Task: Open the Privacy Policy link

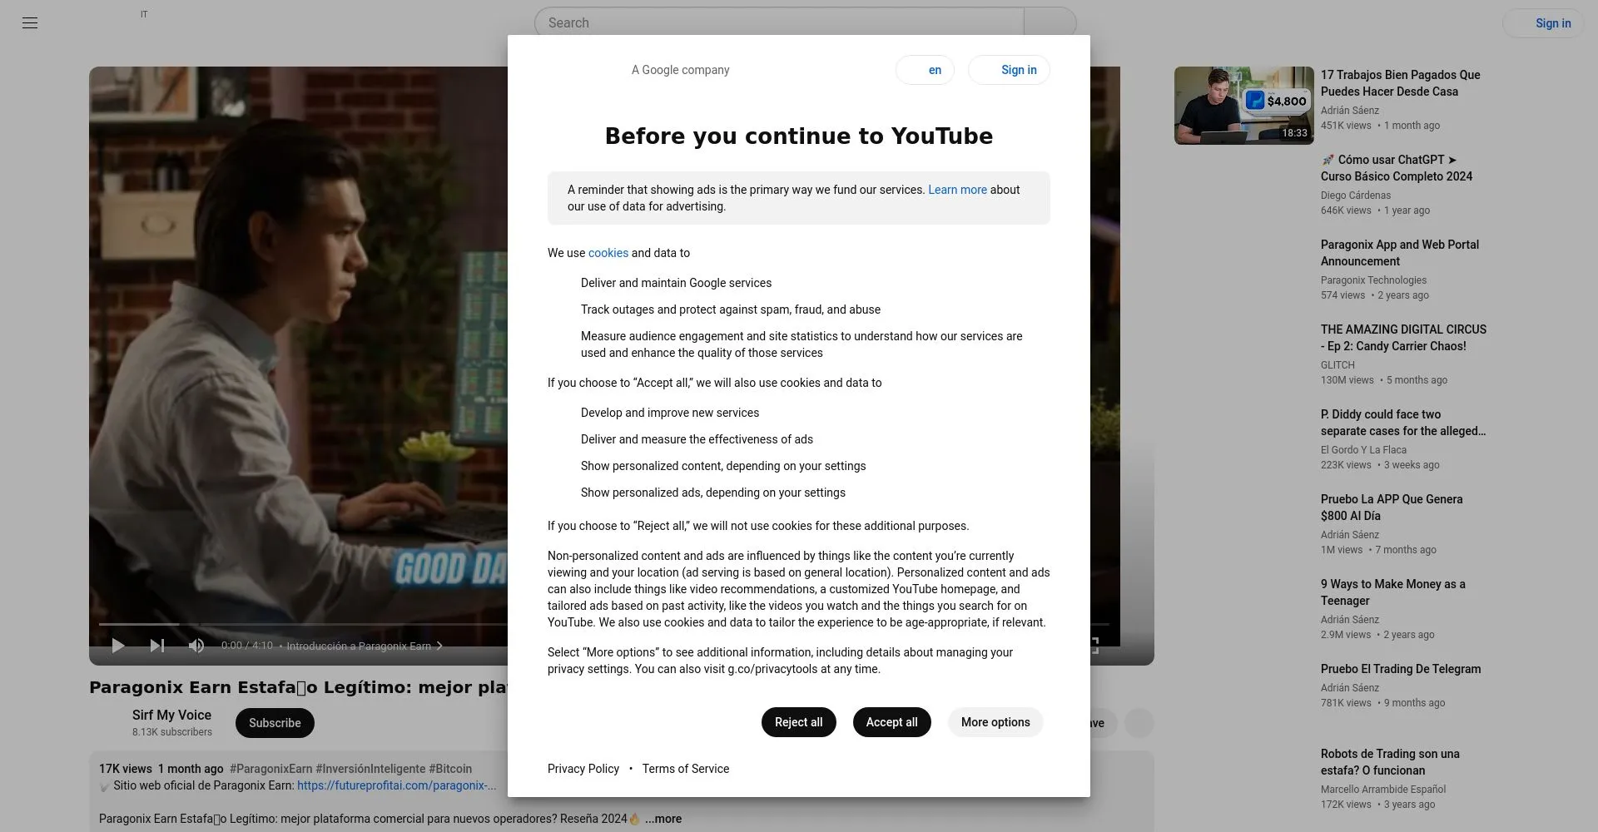Action: click(x=583, y=769)
